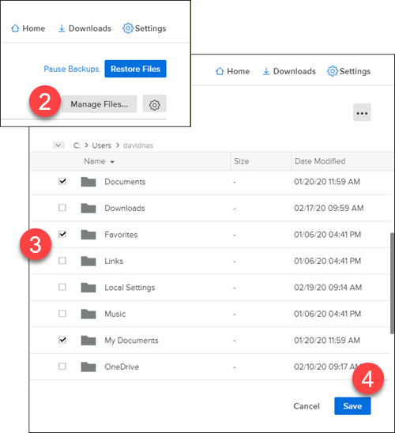The height and width of the screenshot is (433, 395).
Task: Click davidnas in breadcrumb path
Action: click(x=138, y=145)
